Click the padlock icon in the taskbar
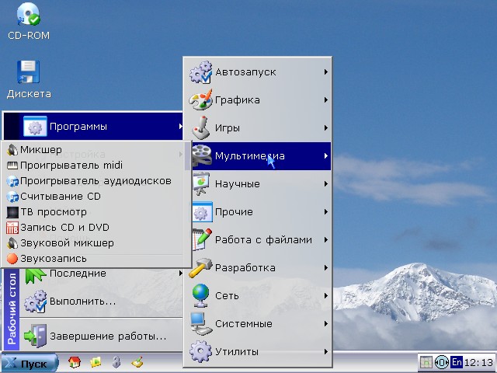Image resolution: width=497 pixels, height=373 pixels. (x=116, y=362)
